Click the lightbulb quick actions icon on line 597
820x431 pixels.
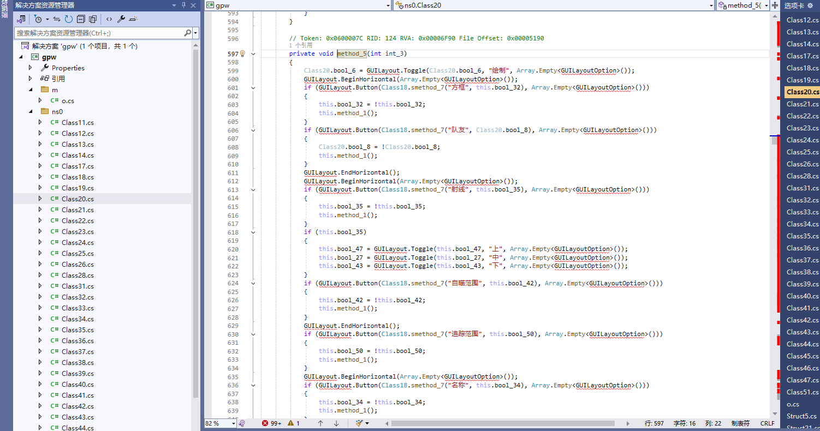point(243,53)
